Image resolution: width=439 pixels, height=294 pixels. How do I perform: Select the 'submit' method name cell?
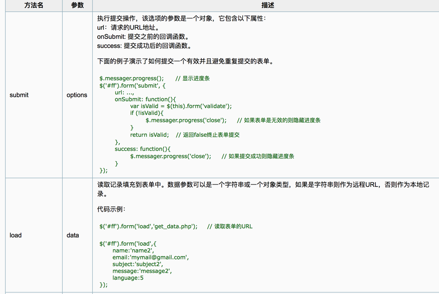(34, 95)
